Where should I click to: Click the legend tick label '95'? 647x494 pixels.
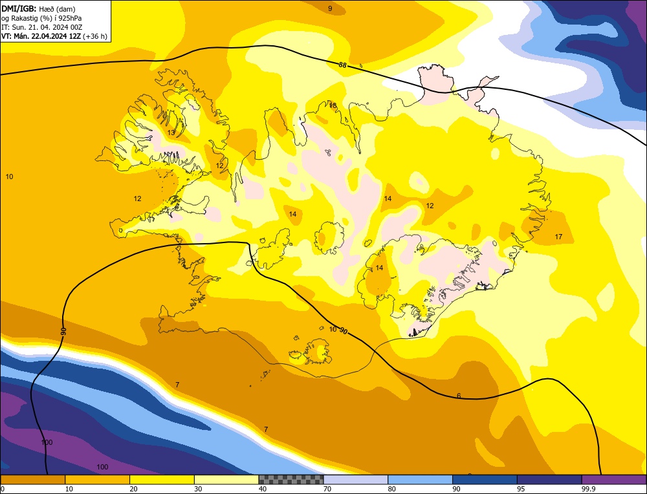pos(521,489)
